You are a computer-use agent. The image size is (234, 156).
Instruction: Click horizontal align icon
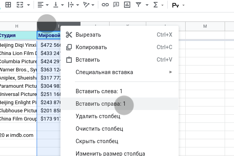pos(41,5)
